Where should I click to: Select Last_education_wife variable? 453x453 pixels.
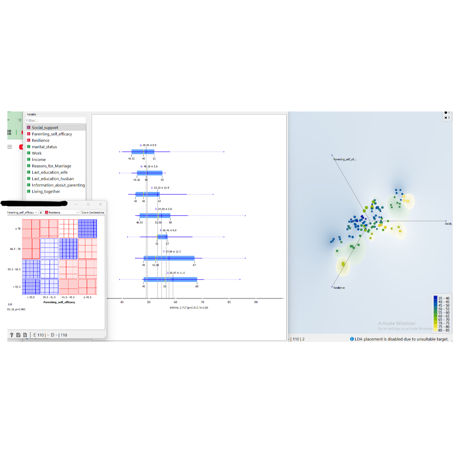click(x=56, y=172)
